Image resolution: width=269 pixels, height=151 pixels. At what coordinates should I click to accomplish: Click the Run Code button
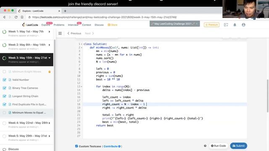pyautogui.click(x=219, y=146)
